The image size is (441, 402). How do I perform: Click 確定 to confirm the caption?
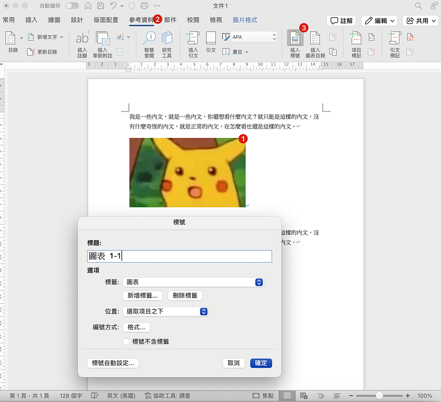pyautogui.click(x=261, y=363)
